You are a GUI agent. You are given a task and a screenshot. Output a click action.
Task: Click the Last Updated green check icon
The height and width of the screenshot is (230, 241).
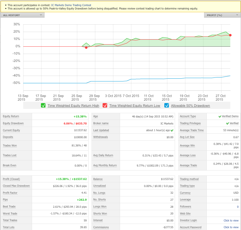tap(172, 130)
